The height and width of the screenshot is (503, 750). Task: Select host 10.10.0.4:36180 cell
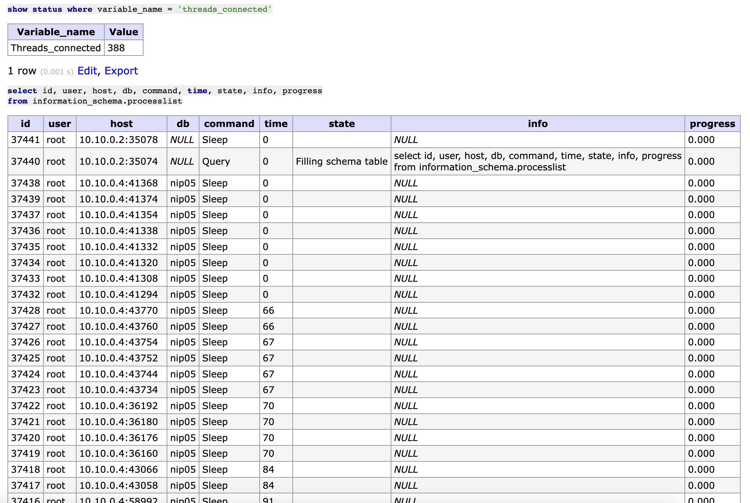[121, 422]
